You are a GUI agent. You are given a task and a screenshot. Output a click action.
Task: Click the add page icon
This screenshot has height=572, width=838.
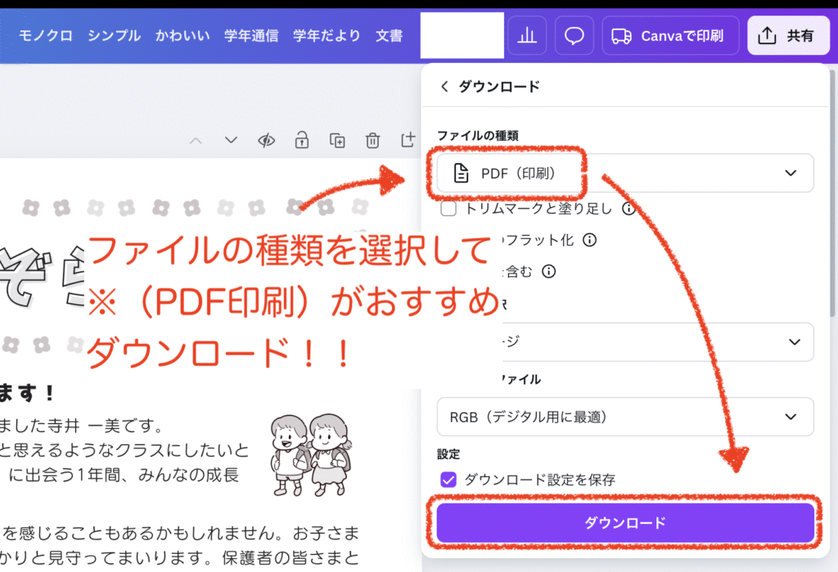(x=408, y=140)
